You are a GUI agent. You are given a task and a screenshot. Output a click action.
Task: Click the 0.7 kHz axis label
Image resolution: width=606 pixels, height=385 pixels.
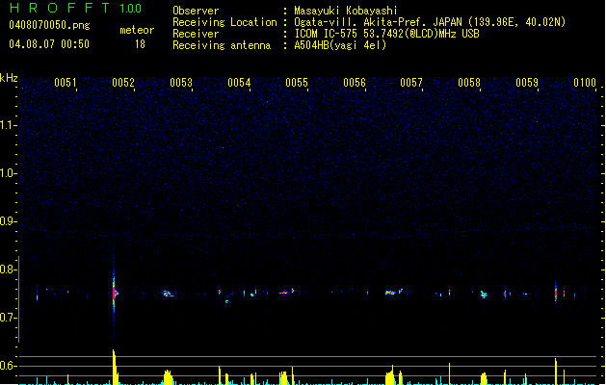[x=8, y=318]
